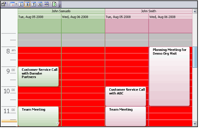
Task: Click scrollbar up arrow
Action: [195, 11]
